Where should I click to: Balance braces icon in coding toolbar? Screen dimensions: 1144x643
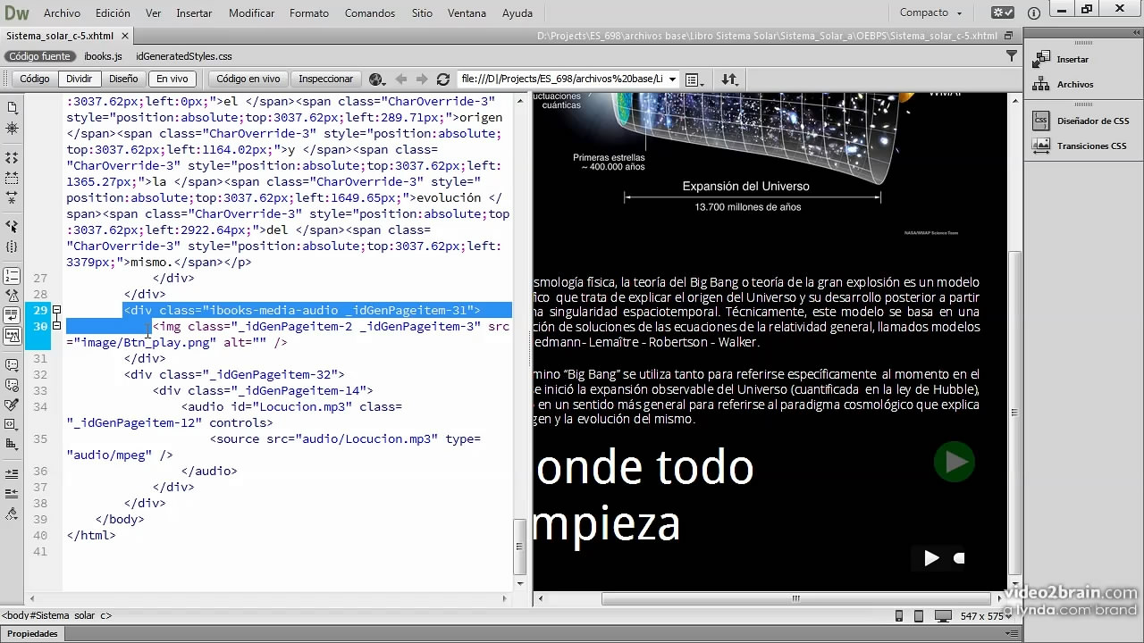click(x=12, y=246)
